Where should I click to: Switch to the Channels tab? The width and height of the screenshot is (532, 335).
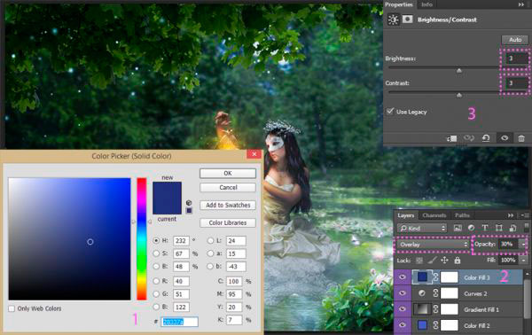(x=434, y=215)
